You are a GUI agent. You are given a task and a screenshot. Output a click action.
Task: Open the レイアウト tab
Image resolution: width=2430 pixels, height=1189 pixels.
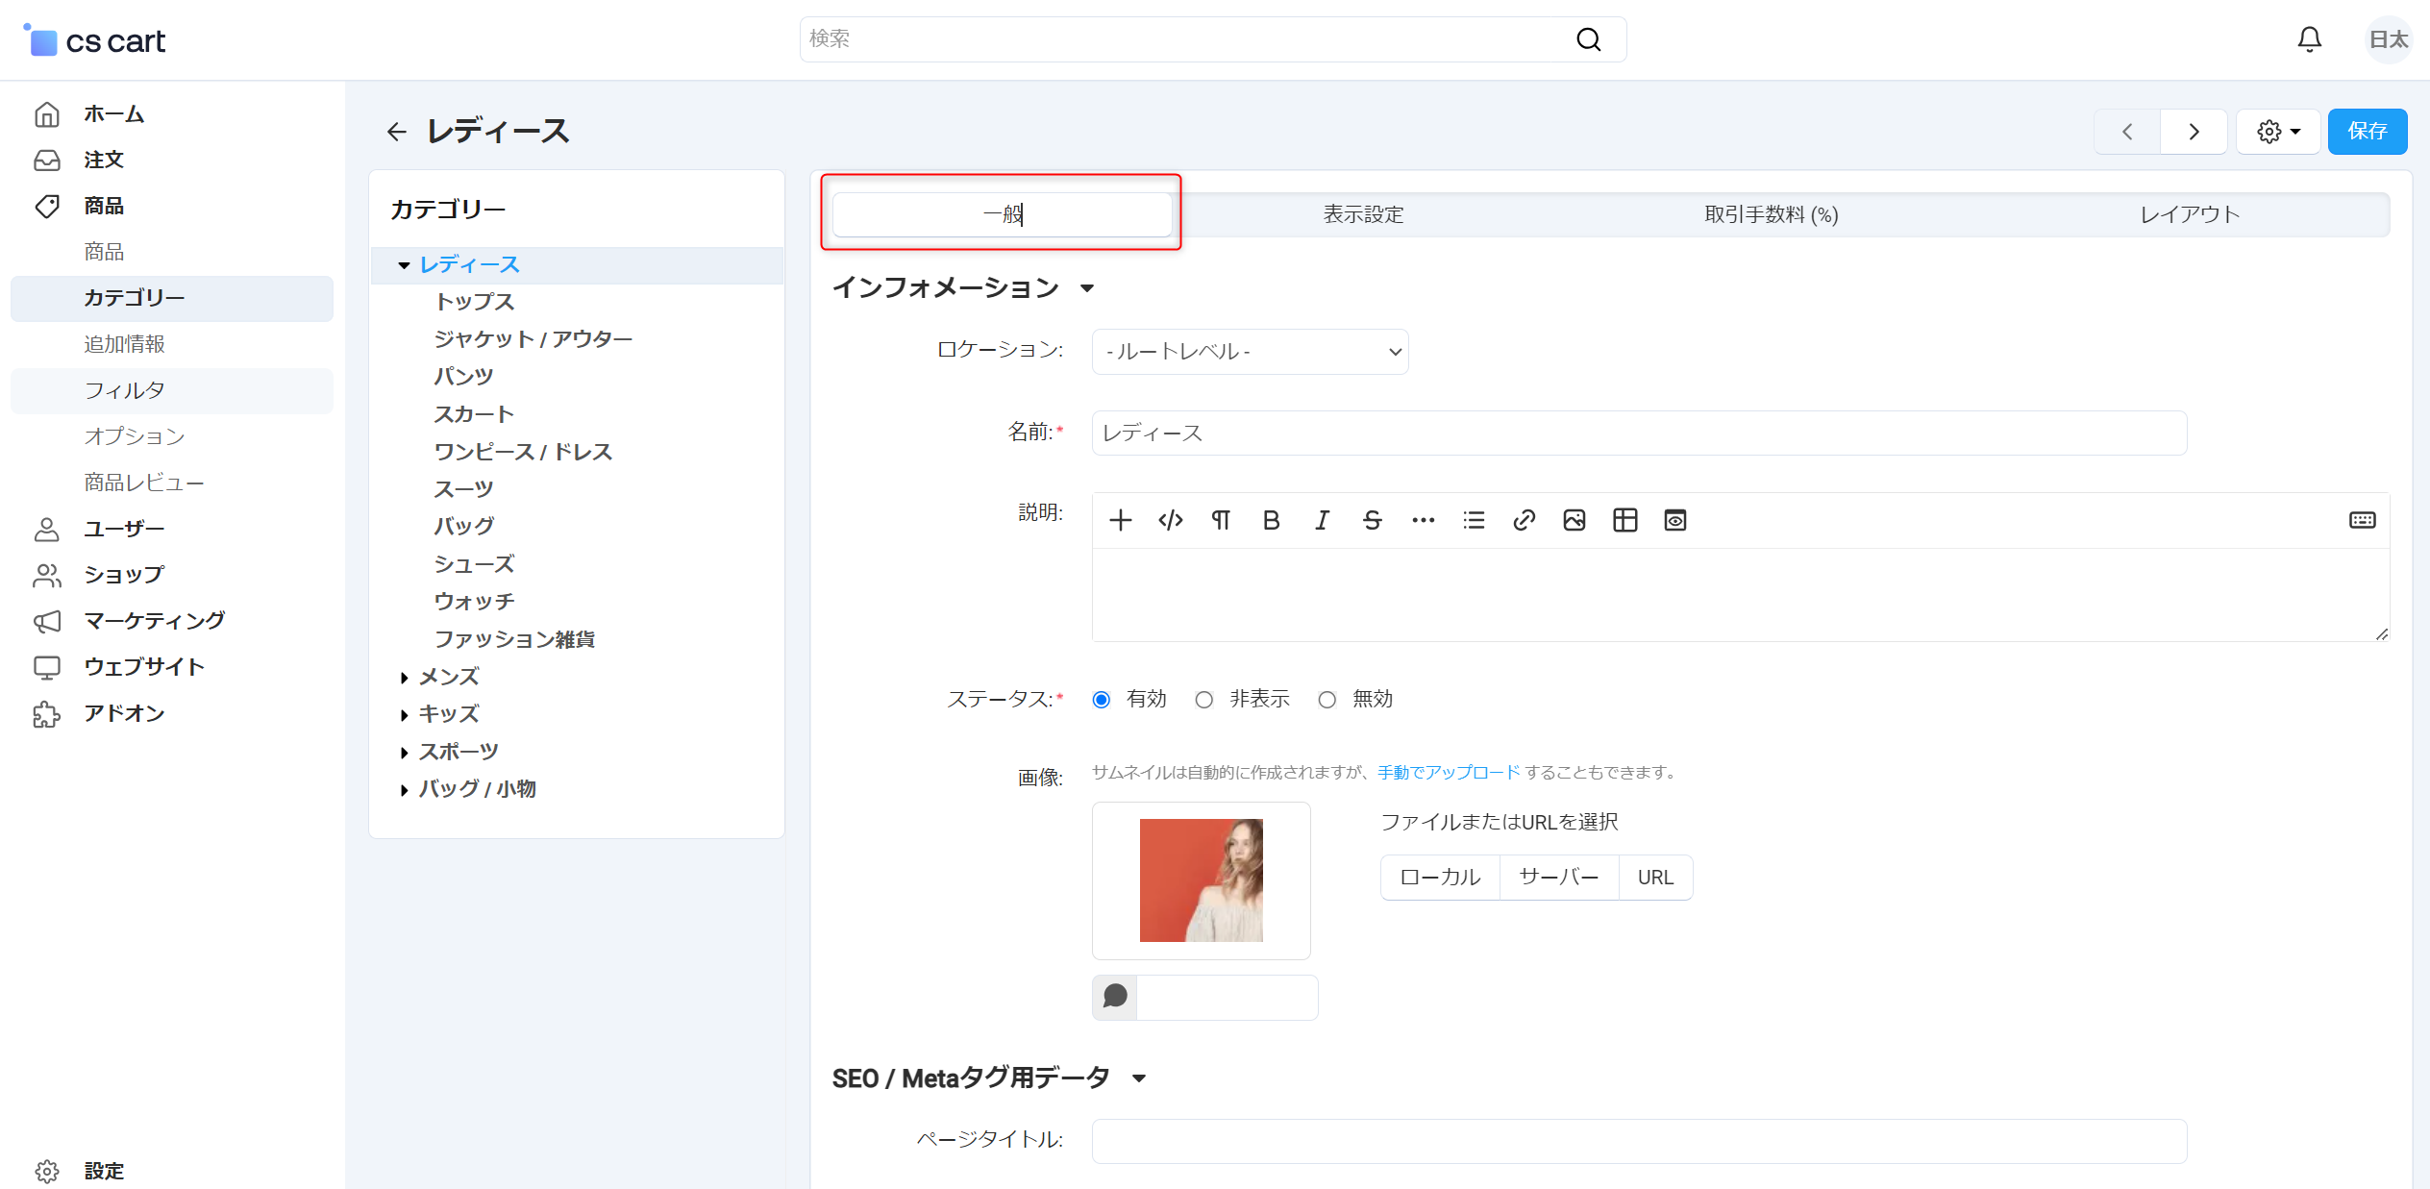tap(2189, 214)
